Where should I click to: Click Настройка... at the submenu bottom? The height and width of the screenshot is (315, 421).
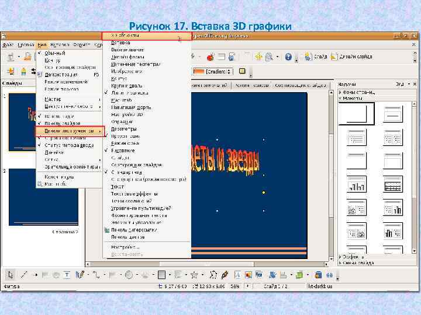[147, 247]
